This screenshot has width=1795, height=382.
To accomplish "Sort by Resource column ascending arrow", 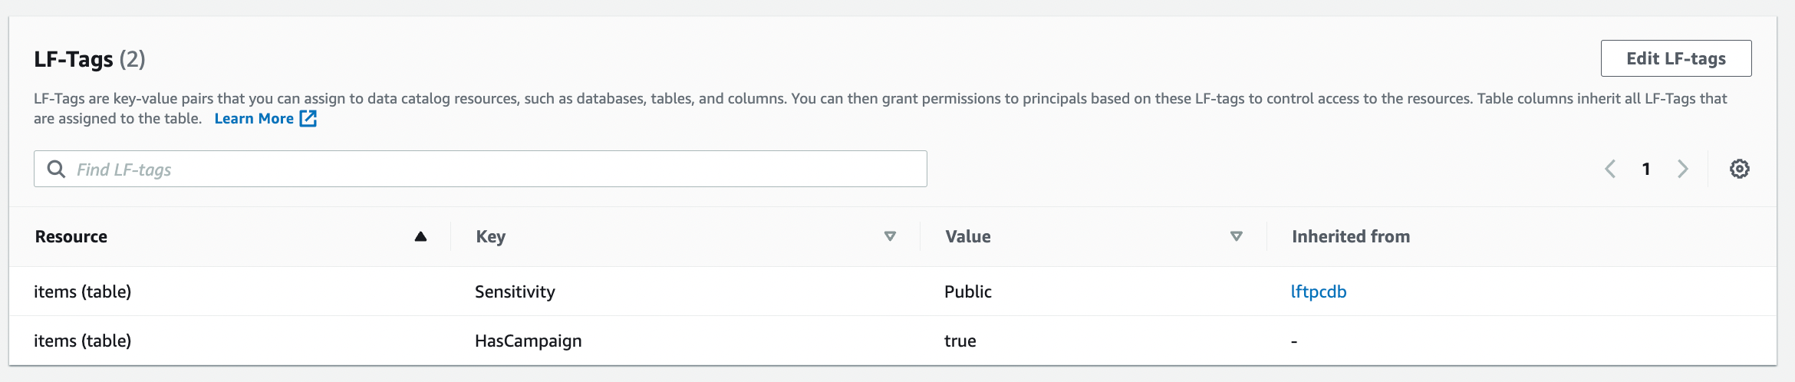I will pos(420,236).
